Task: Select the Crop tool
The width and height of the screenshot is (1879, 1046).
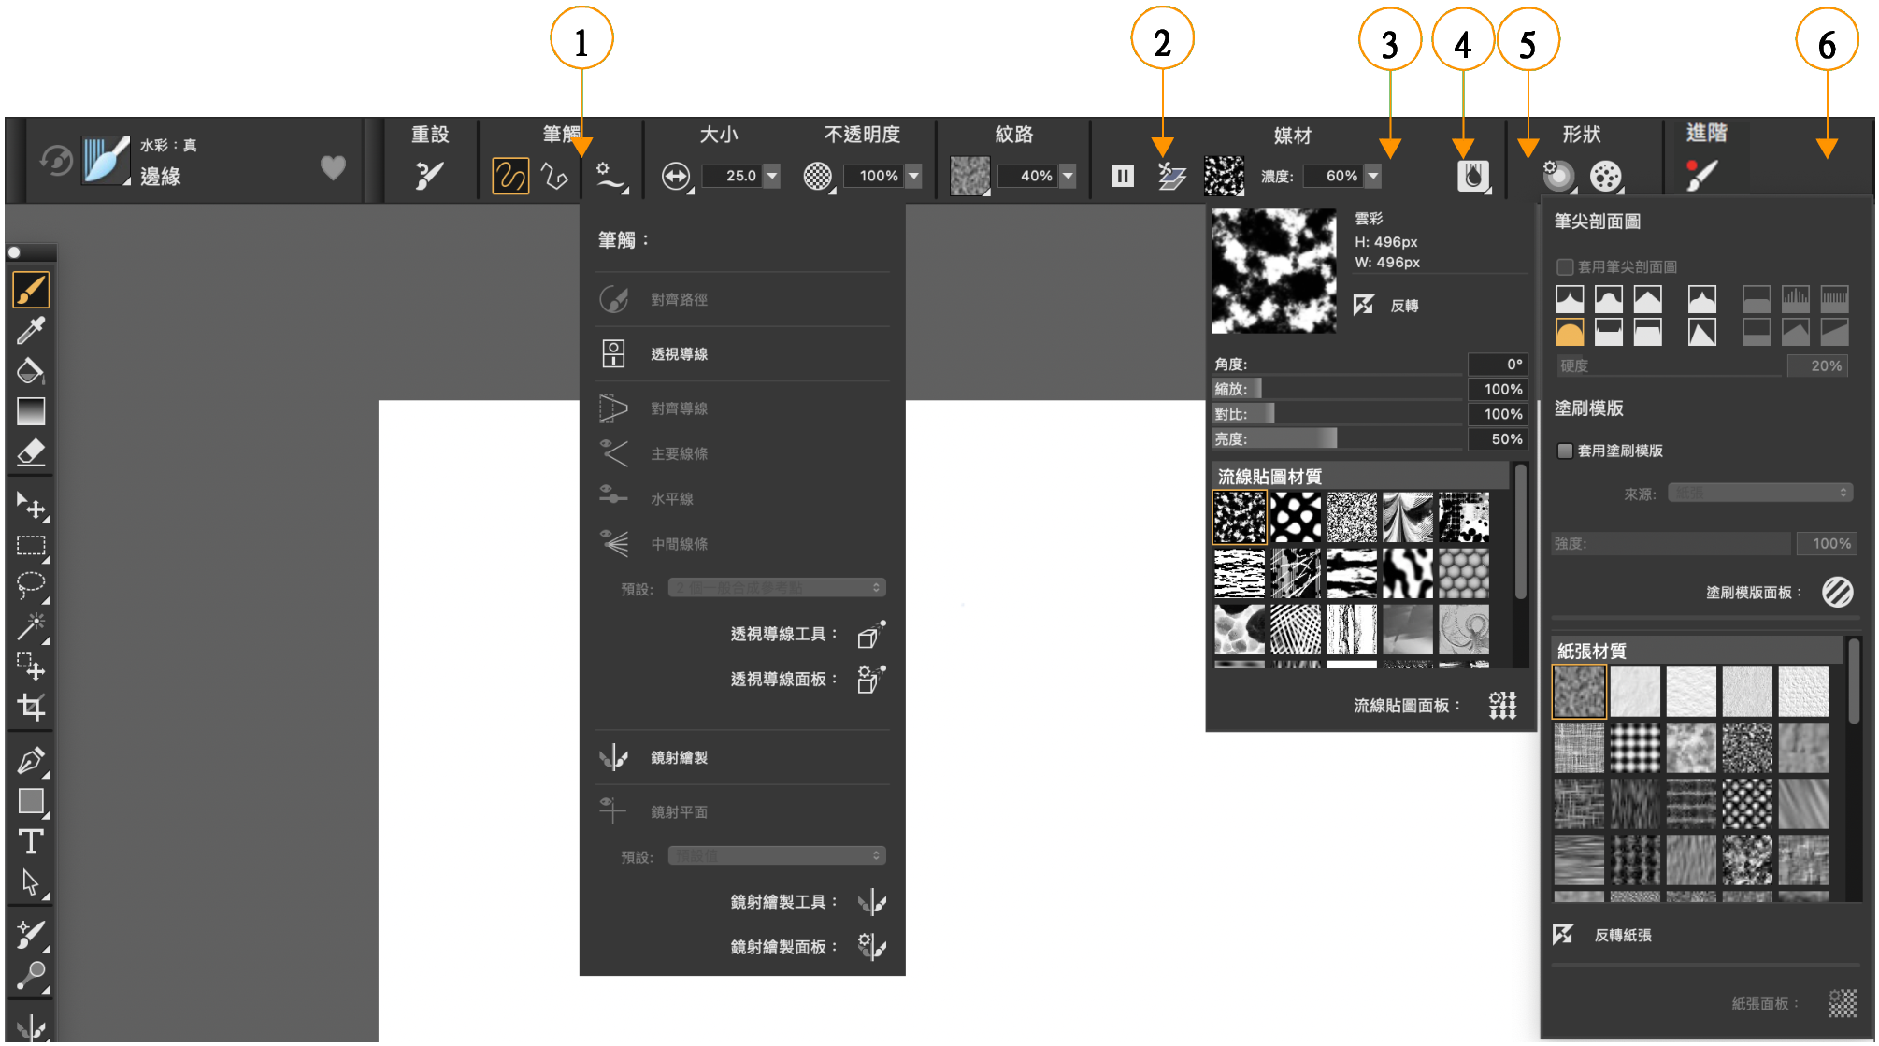Action: click(31, 708)
